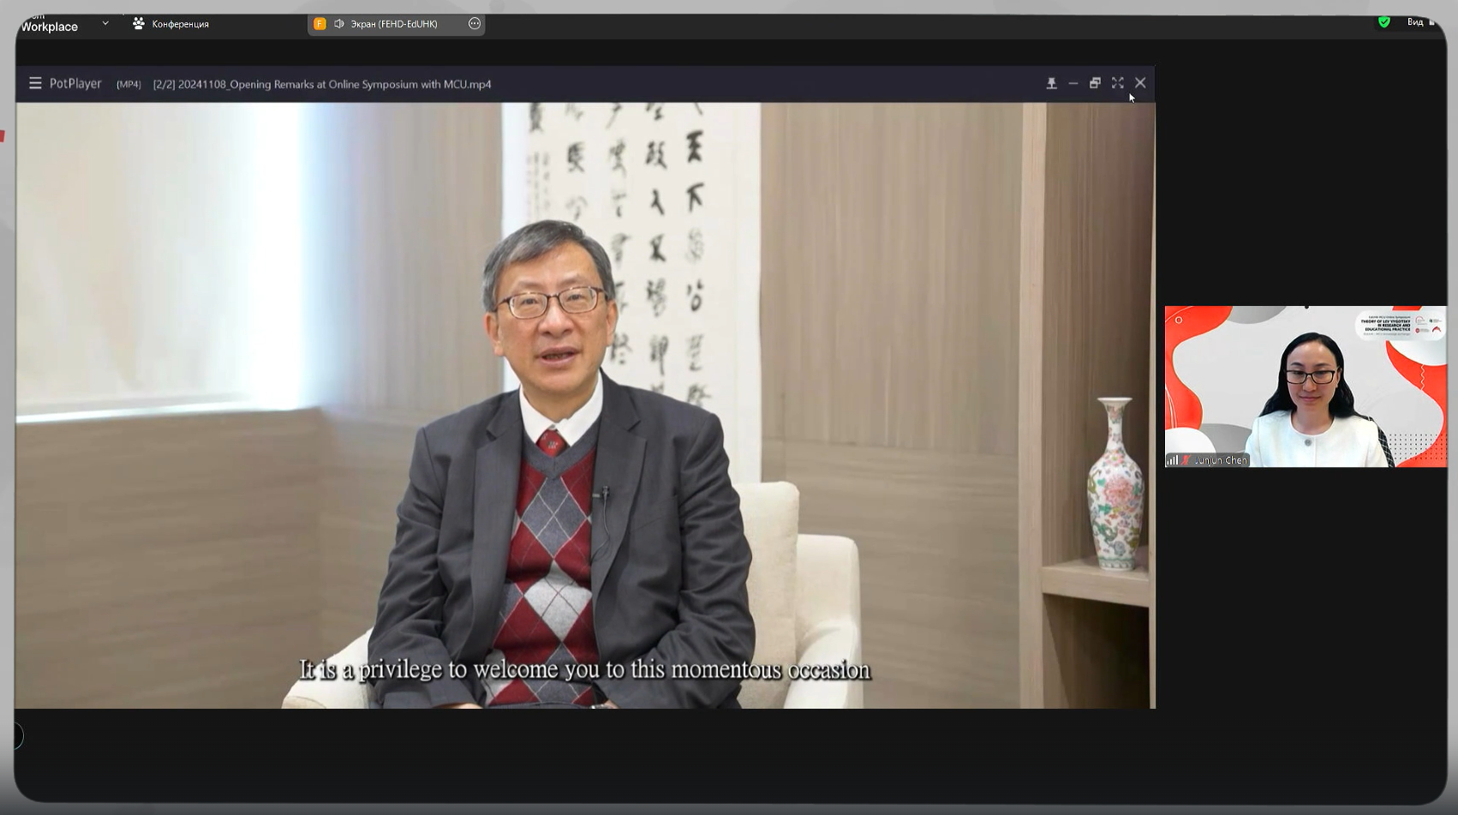The width and height of the screenshot is (1458, 815).
Task: Click the speaker icon in the screen share tab
Action: pyautogui.click(x=339, y=24)
